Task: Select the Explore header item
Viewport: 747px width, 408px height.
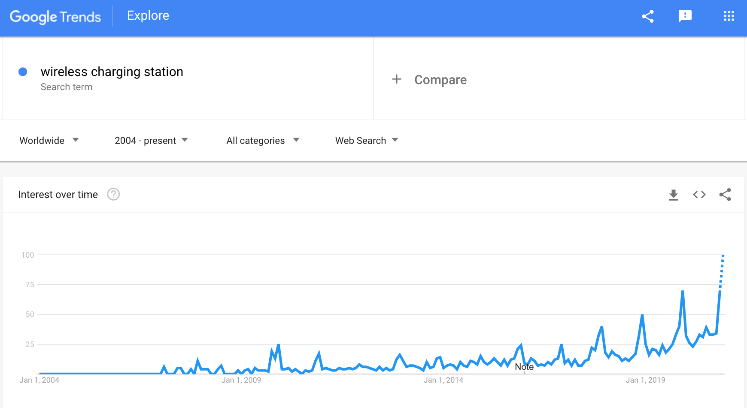Action: click(148, 16)
